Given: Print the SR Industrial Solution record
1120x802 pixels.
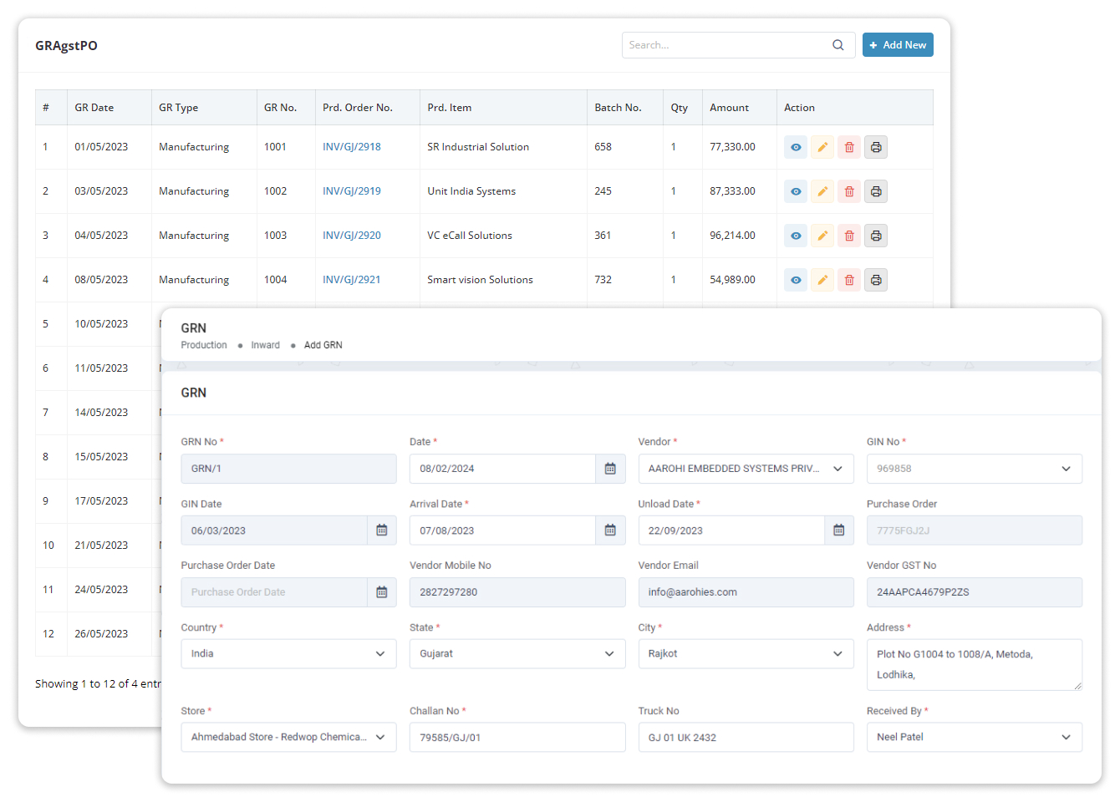Looking at the screenshot, I should [x=876, y=147].
